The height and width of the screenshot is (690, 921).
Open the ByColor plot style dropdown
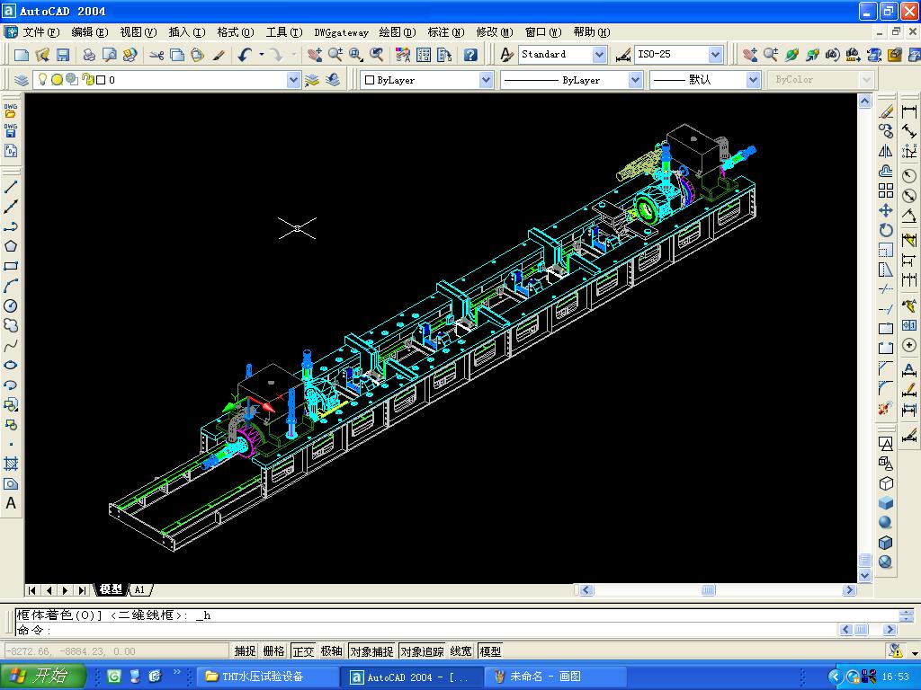(x=866, y=80)
